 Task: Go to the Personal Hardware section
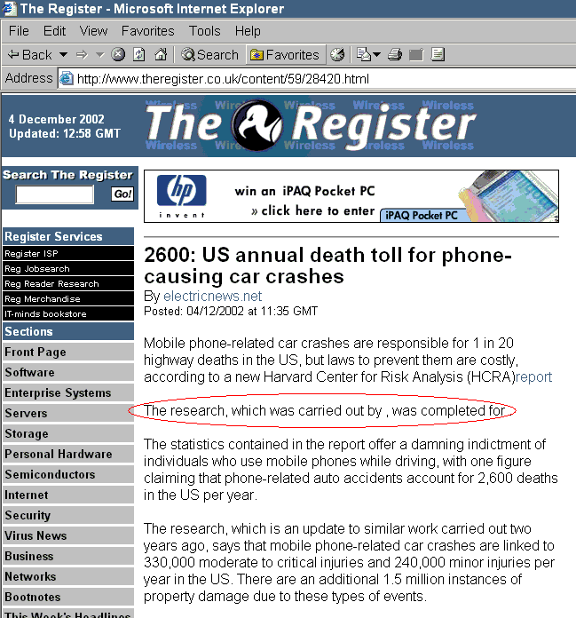click(x=68, y=454)
